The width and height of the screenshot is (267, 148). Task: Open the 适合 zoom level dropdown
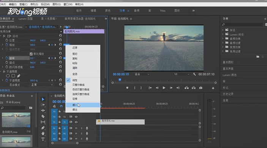(142, 74)
